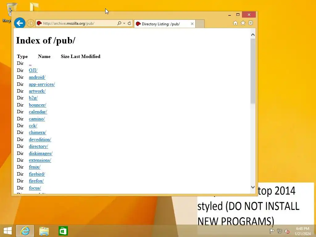Select the Directory Listing: /pub/ tab
The image size is (316, 237).
pos(165,24)
